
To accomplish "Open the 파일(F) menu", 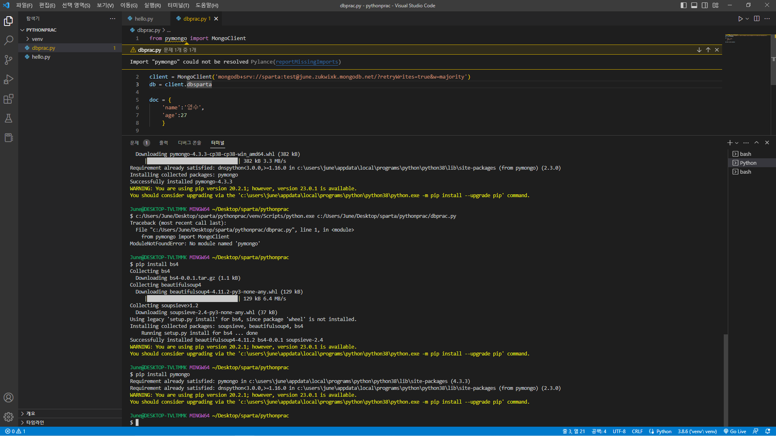I will pyautogui.click(x=24, y=5).
